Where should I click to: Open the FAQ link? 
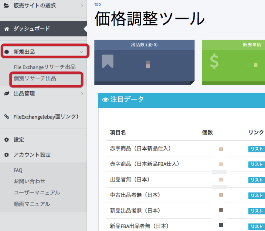[x=18, y=170]
